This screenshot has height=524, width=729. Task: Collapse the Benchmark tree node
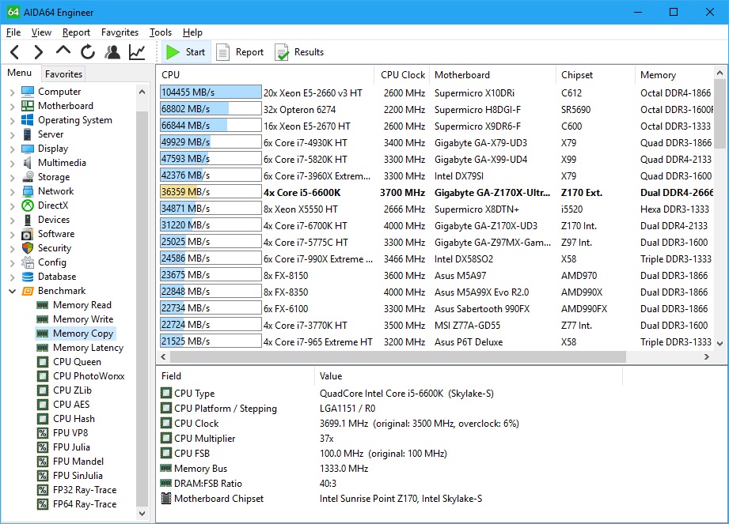(x=12, y=291)
